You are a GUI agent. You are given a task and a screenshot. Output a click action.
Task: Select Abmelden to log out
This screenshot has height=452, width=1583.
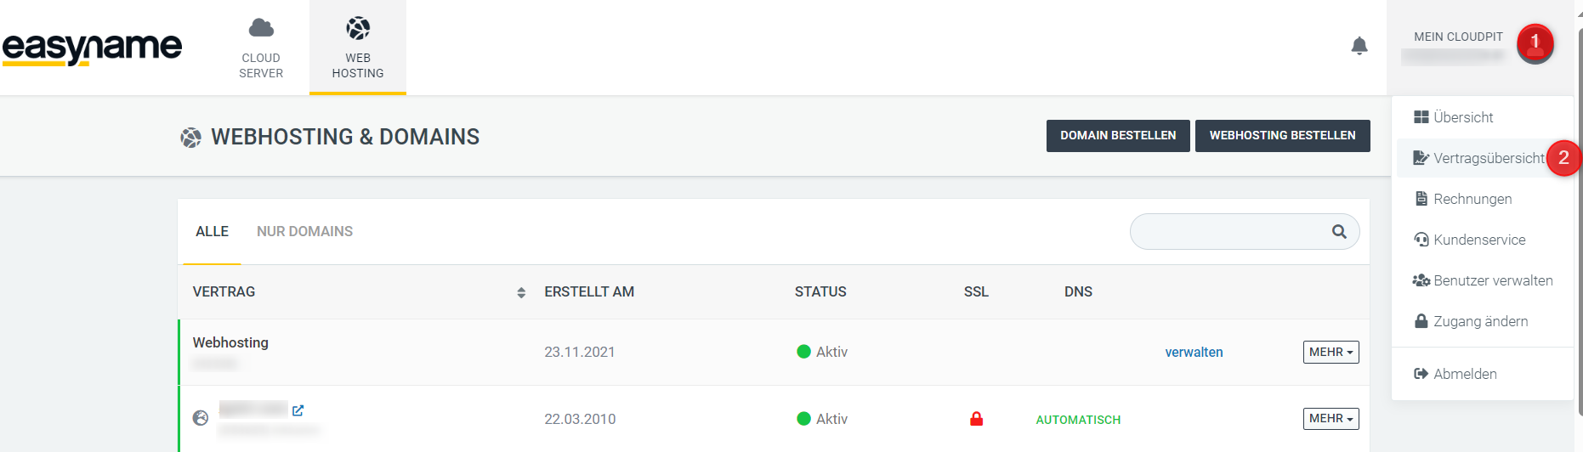[x=1465, y=374]
